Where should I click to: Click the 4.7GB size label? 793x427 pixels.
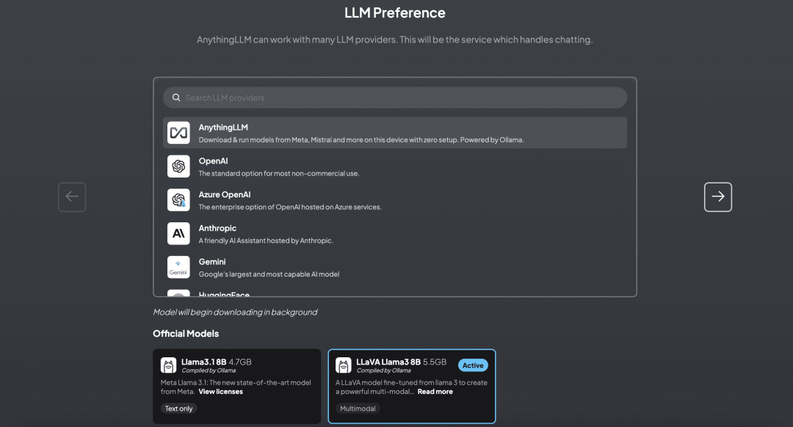(240, 362)
